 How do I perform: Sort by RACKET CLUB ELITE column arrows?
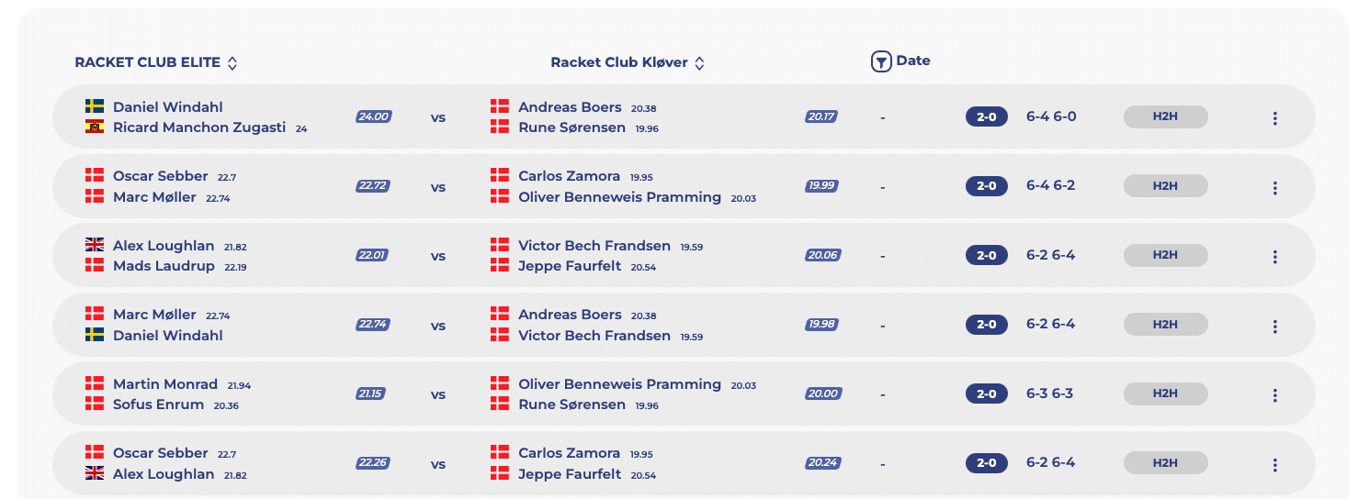click(x=232, y=63)
